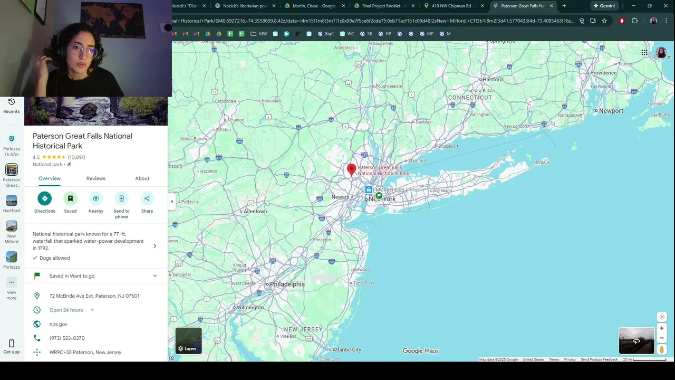Switch to the About tab
The height and width of the screenshot is (380, 675).
(x=142, y=178)
